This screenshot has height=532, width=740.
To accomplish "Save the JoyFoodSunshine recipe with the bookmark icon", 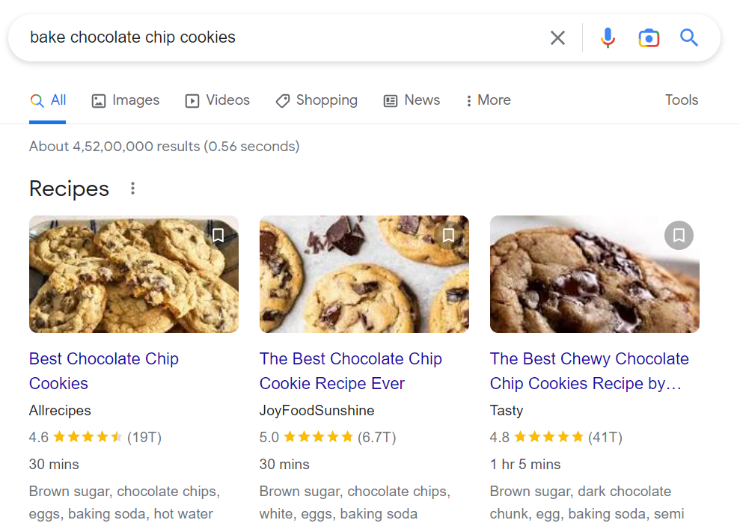I will (448, 235).
